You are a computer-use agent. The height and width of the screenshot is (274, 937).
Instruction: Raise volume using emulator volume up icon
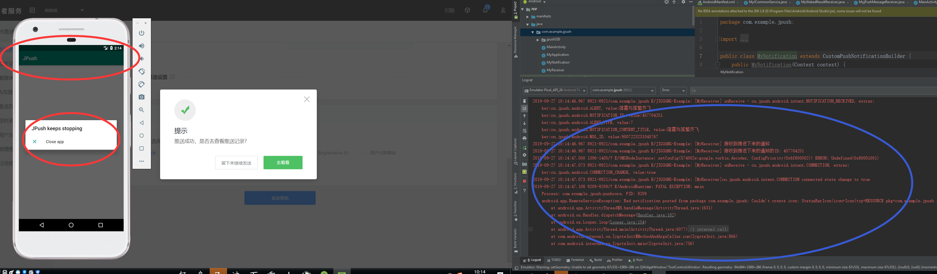pyautogui.click(x=142, y=46)
